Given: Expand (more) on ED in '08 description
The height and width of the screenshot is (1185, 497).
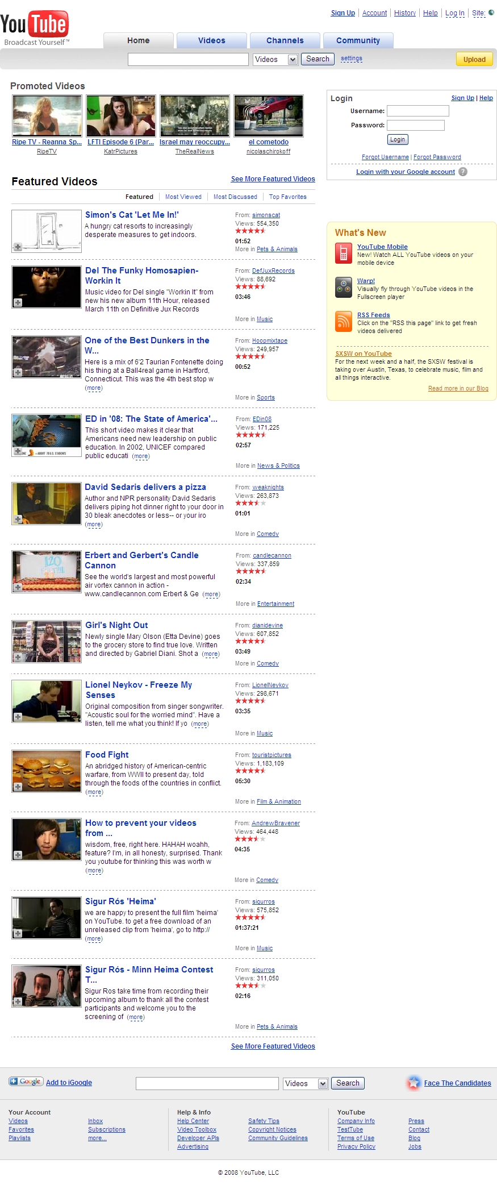Looking at the screenshot, I should [141, 456].
